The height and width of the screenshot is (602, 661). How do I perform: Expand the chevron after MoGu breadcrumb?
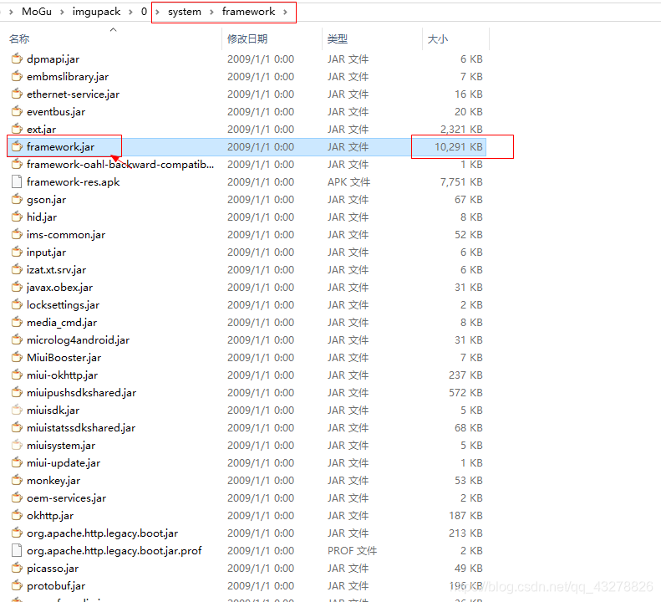(62, 12)
